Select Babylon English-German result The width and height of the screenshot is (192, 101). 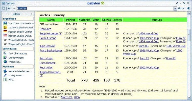[20, 32]
